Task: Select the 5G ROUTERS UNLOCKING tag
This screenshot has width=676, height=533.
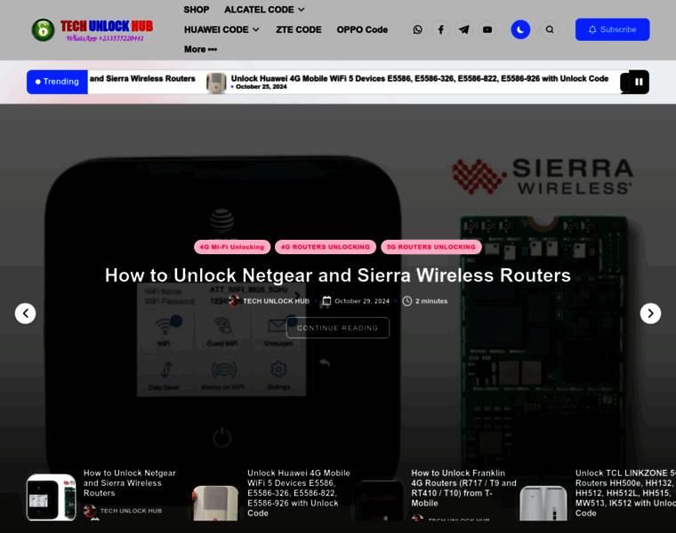Action: click(431, 247)
